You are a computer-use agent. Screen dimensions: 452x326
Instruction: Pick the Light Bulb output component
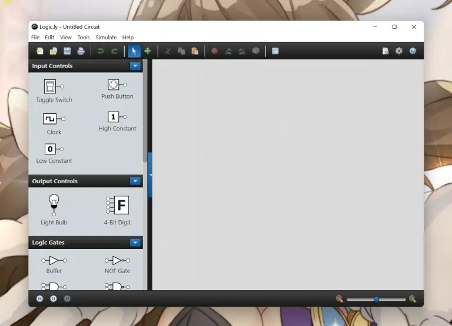pyautogui.click(x=54, y=205)
